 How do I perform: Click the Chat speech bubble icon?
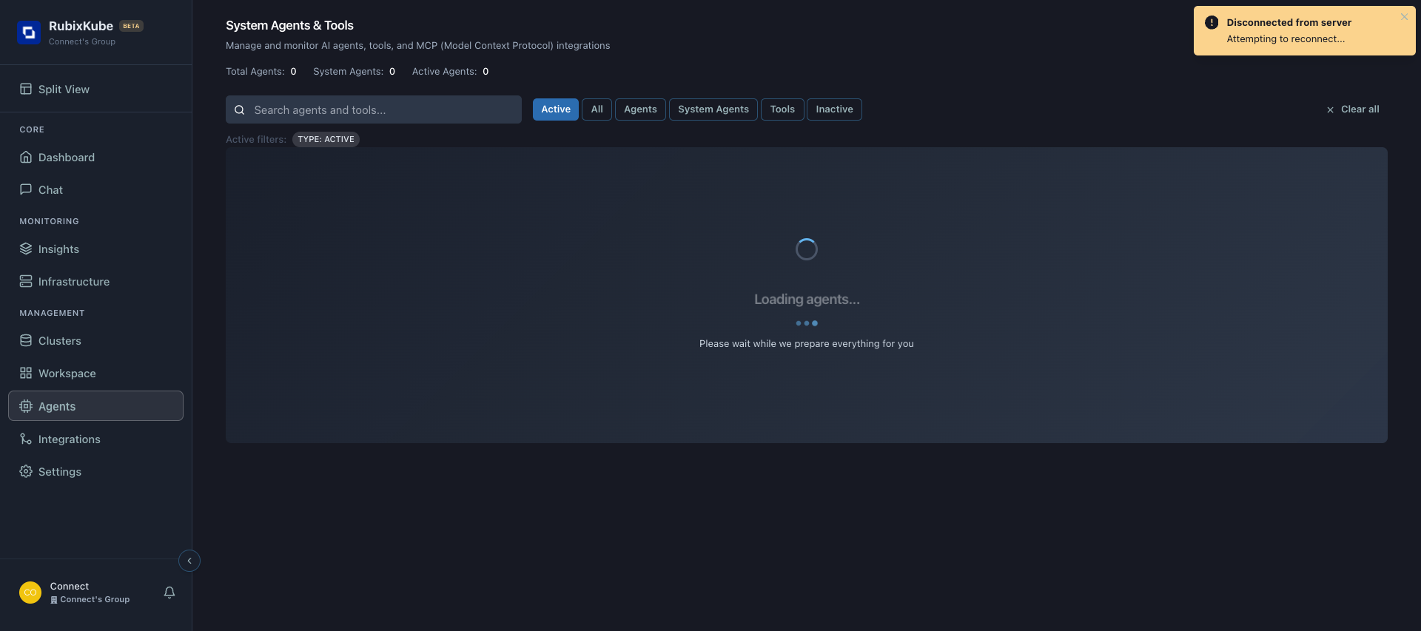coord(26,189)
